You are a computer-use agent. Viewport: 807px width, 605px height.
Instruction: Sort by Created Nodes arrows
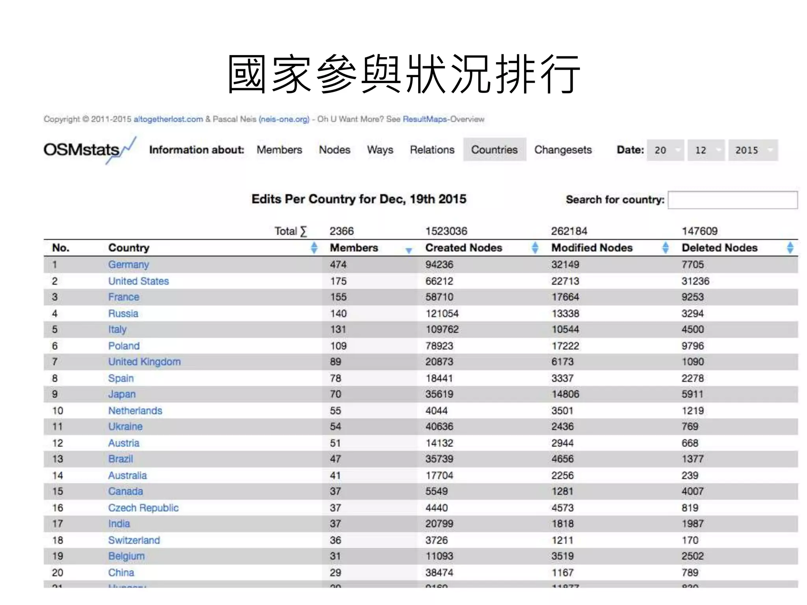click(535, 248)
